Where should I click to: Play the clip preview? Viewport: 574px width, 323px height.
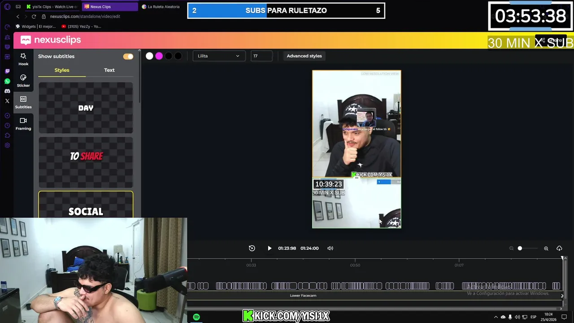click(x=270, y=248)
